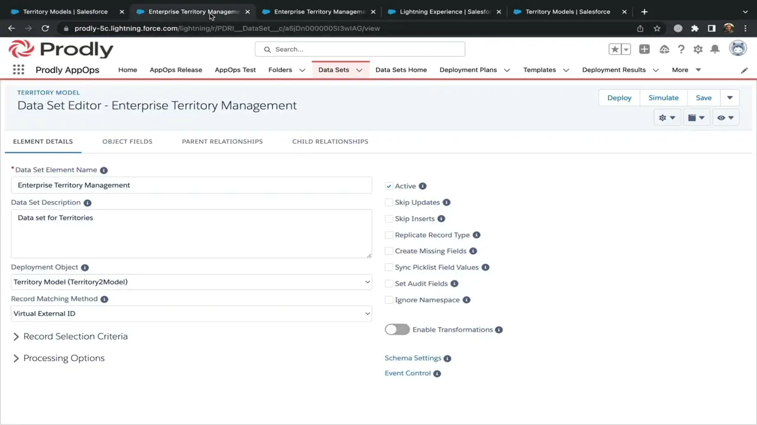757x425 pixels.
Task: Open the Deployment Plans dropdown arrow
Action: [507, 70]
